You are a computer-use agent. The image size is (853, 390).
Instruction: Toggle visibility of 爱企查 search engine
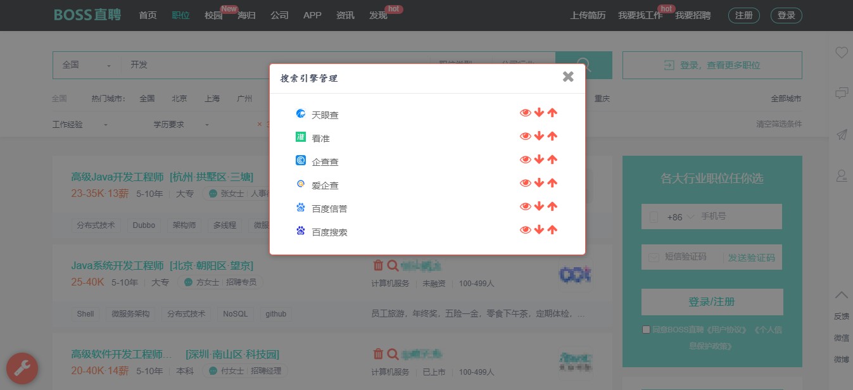pyautogui.click(x=525, y=183)
